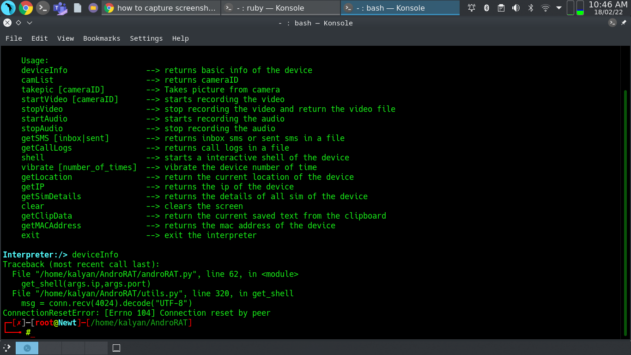This screenshot has width=631, height=355.
Task: Click the 'Interpreter:/>' prompt text
Action: (35, 255)
